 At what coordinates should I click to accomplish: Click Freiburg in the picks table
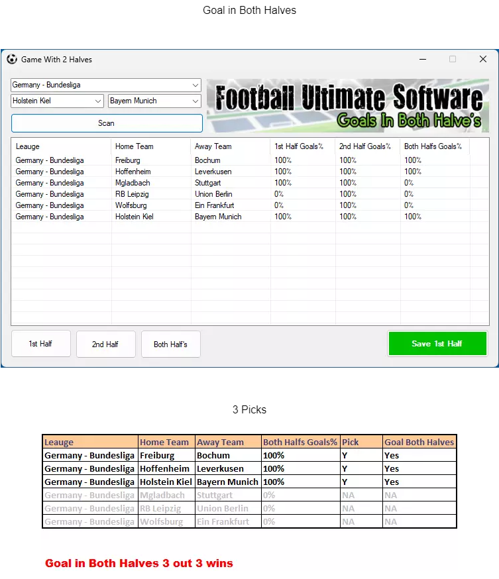pos(157,455)
